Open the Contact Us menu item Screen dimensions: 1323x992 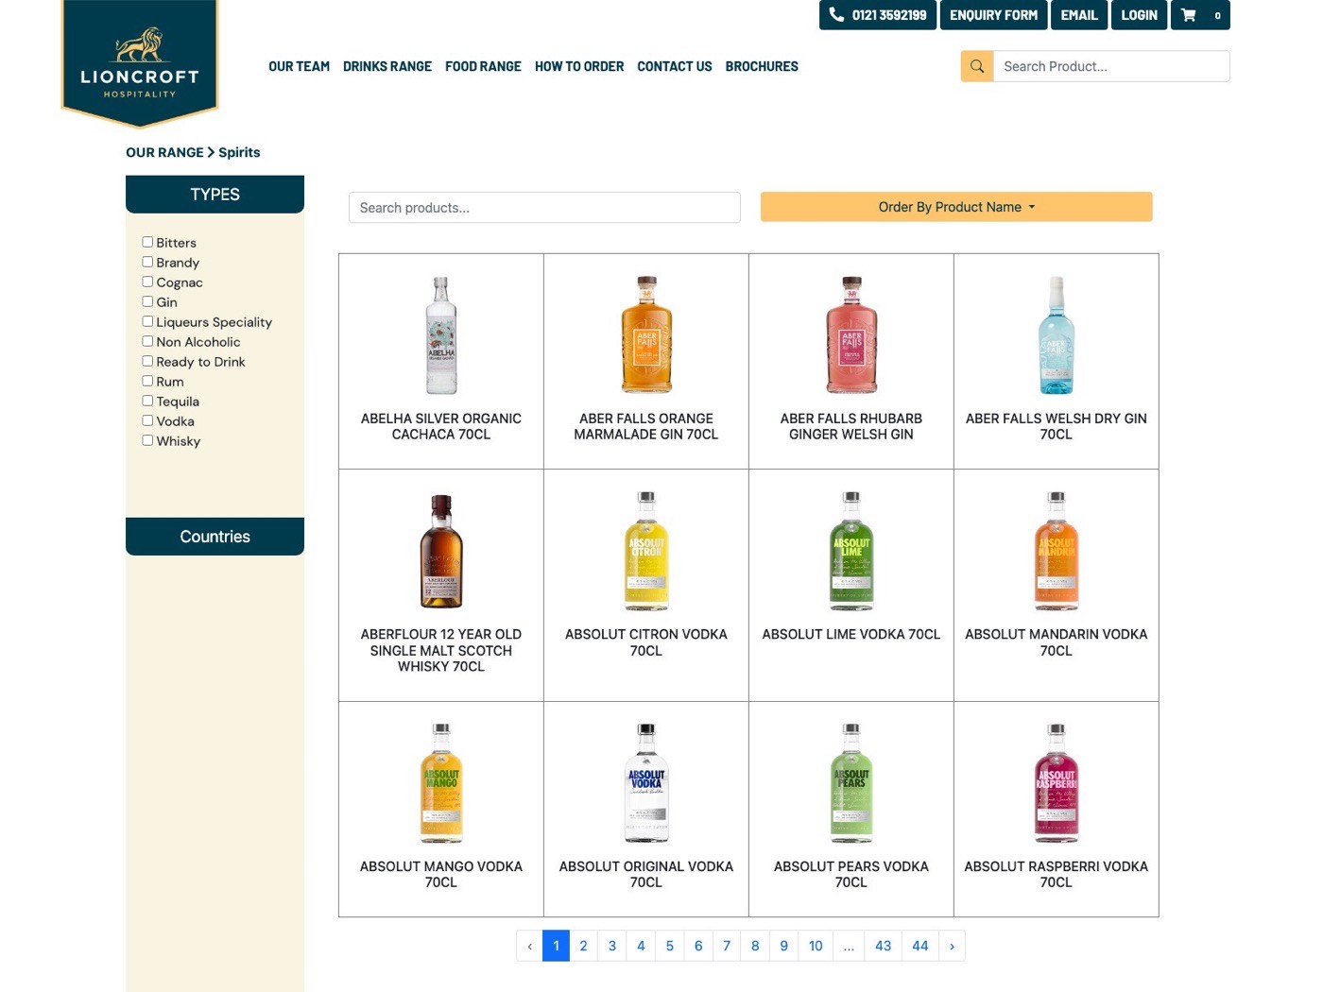click(675, 66)
